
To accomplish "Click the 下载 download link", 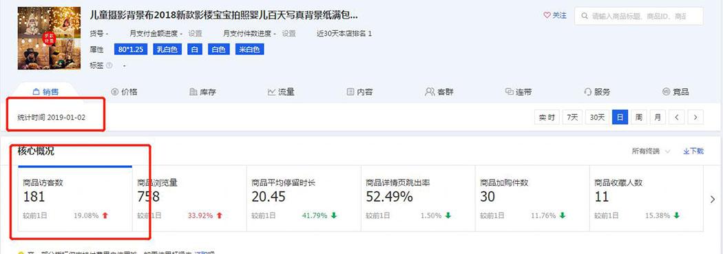I will coord(693,151).
